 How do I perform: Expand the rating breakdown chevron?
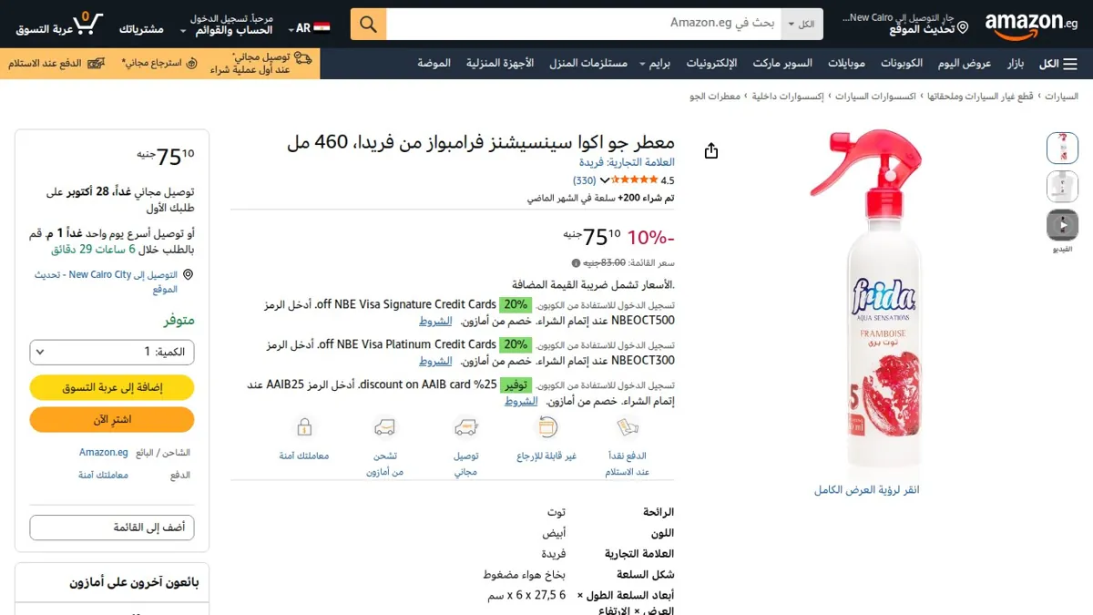(x=604, y=180)
